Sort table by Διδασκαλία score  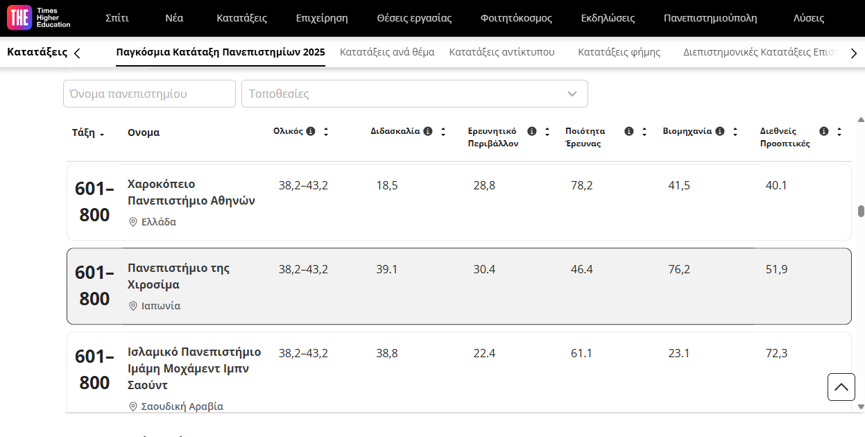443,131
